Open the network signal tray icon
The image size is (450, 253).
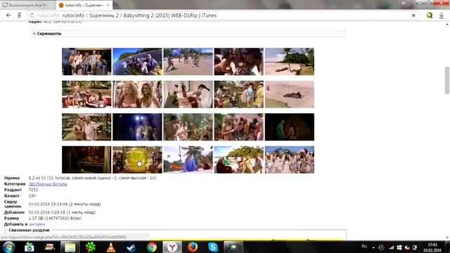point(391,247)
